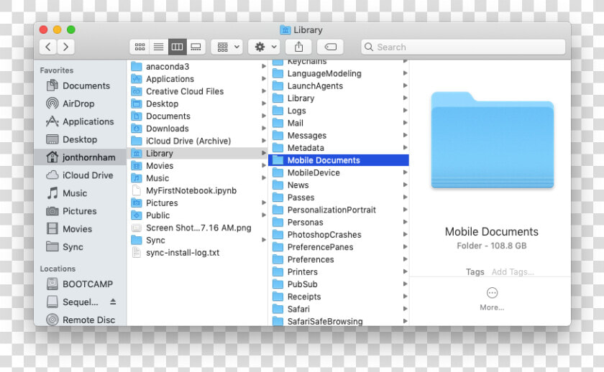Open Pictures in the Favorites sidebar

(80, 211)
